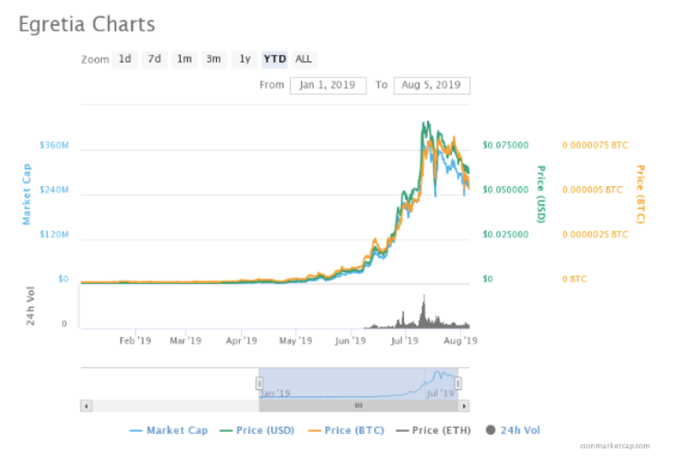Click the tallest volume bar in July

pyautogui.click(x=424, y=311)
